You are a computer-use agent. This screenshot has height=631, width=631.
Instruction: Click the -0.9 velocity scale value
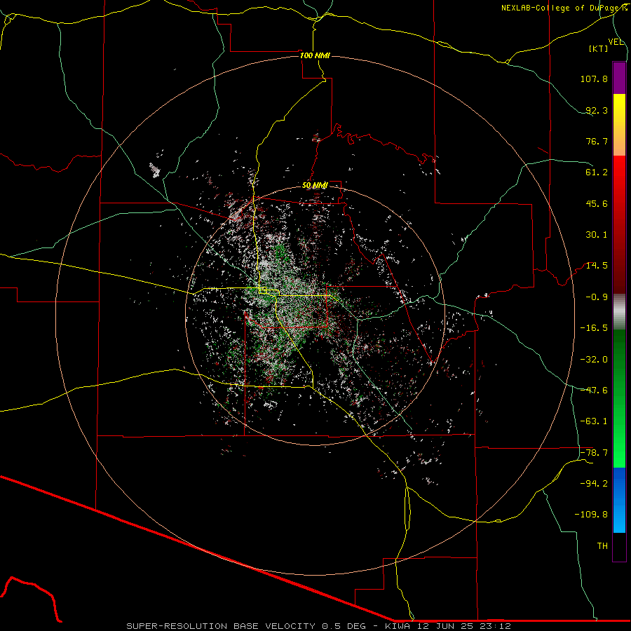(597, 297)
